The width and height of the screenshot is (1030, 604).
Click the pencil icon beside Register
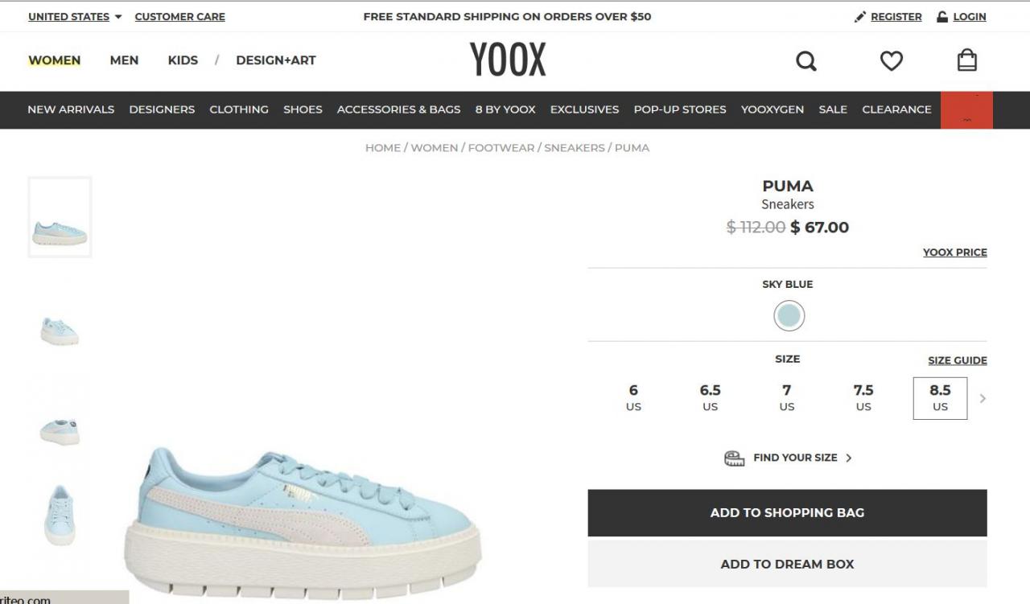click(x=860, y=17)
